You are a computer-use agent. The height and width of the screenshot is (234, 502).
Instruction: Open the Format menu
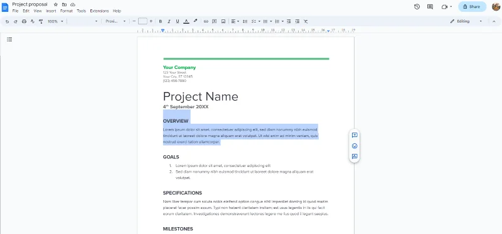pyautogui.click(x=67, y=11)
